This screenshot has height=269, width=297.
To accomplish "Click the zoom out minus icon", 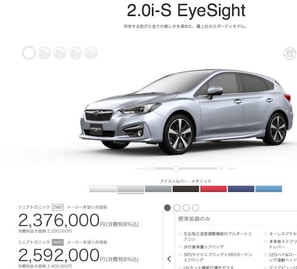I will coord(152,169).
